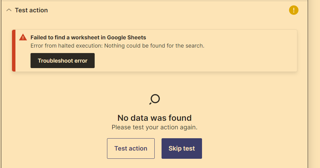Click the up-arrow caret next to Test action

[x=9, y=10]
